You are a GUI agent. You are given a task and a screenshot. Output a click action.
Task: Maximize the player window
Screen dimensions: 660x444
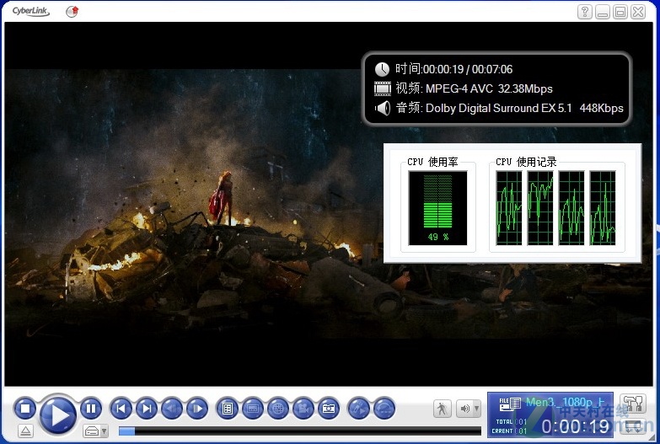tap(620, 12)
